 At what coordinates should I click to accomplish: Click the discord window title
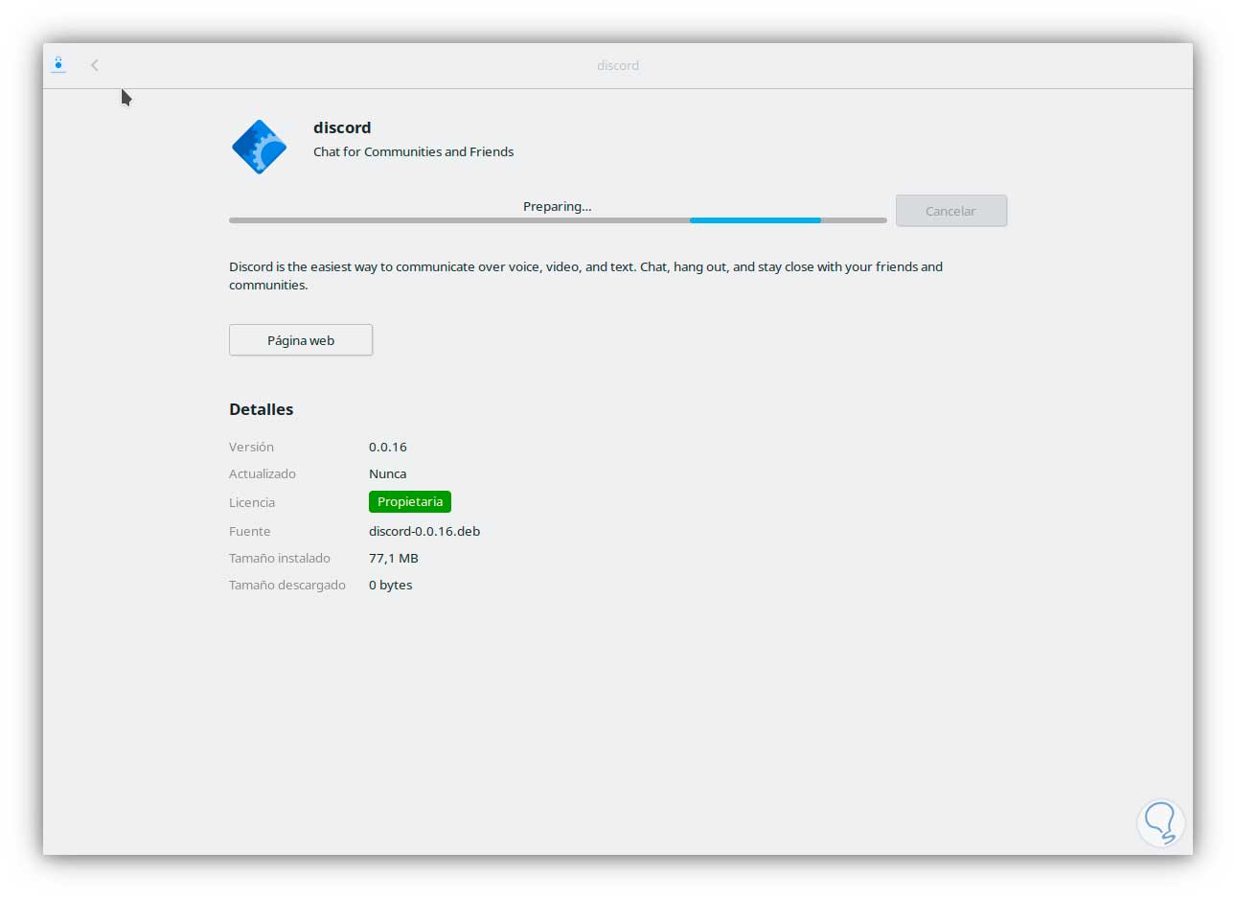(618, 65)
